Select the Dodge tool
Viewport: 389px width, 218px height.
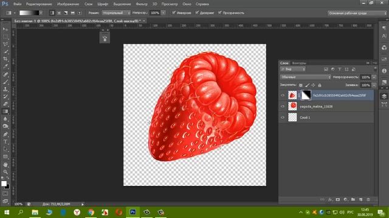[5, 127]
